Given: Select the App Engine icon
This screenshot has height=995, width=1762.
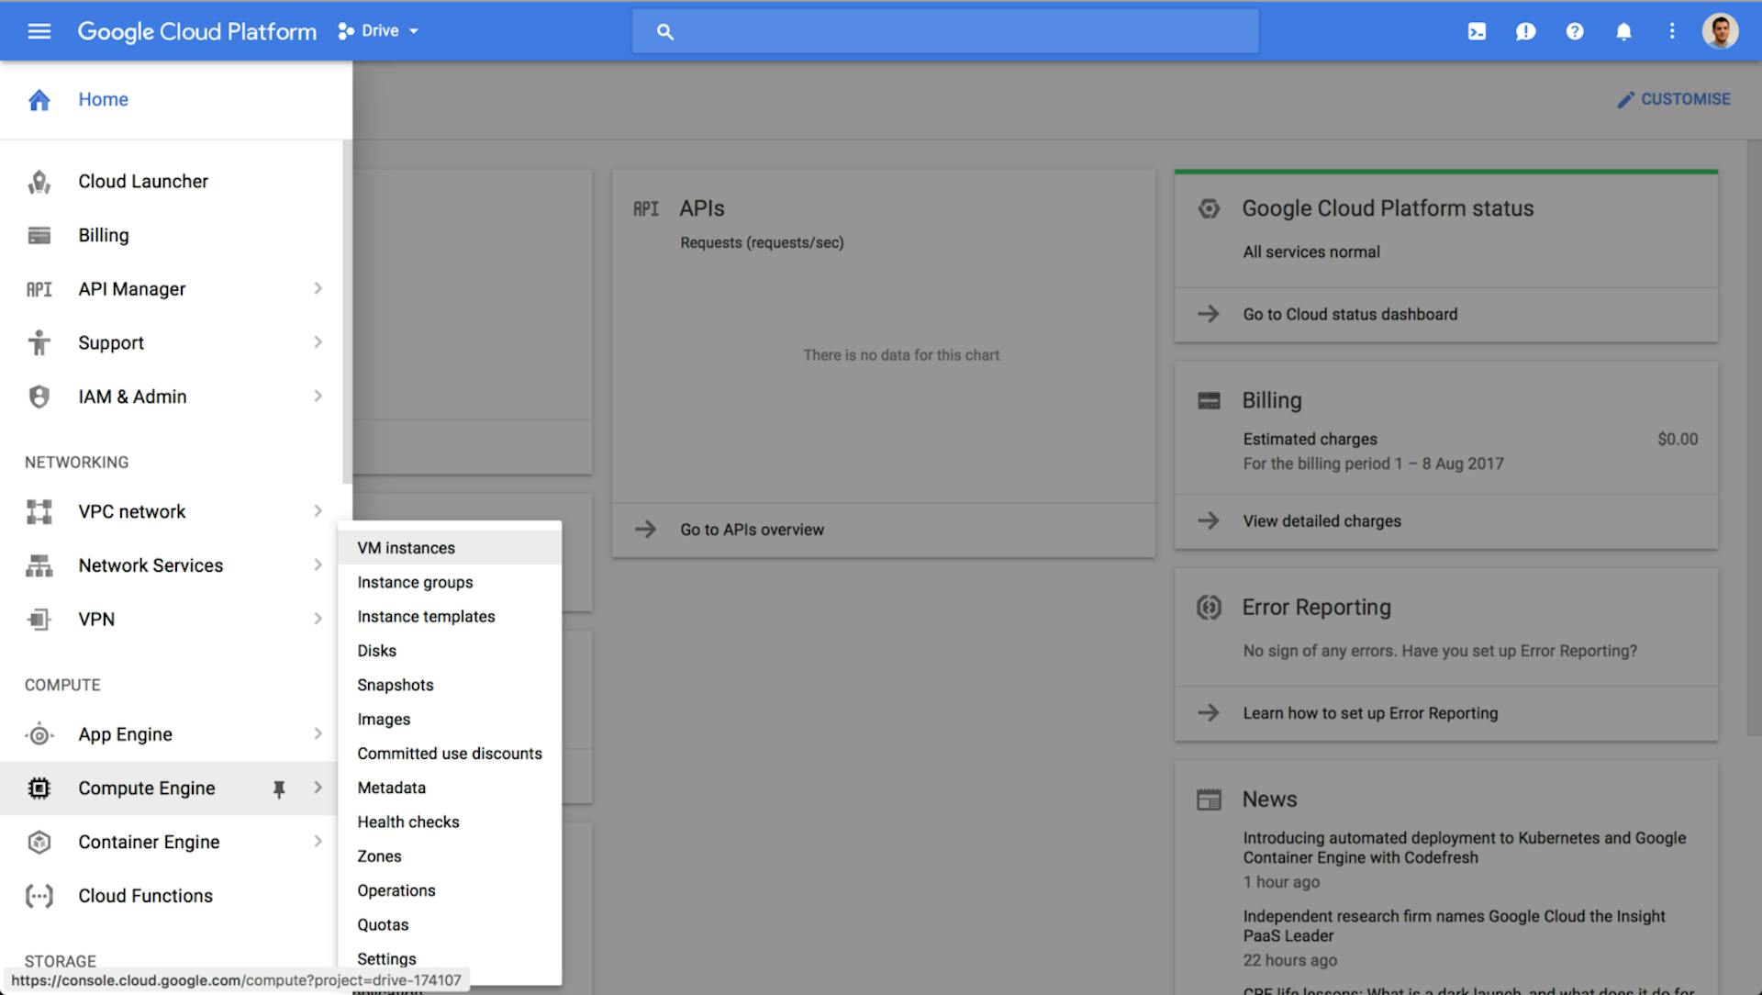Looking at the screenshot, I should pyautogui.click(x=39, y=734).
